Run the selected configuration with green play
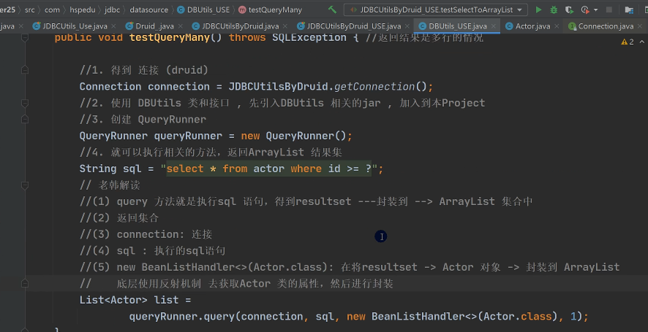This screenshot has height=332, width=648. [x=538, y=9]
